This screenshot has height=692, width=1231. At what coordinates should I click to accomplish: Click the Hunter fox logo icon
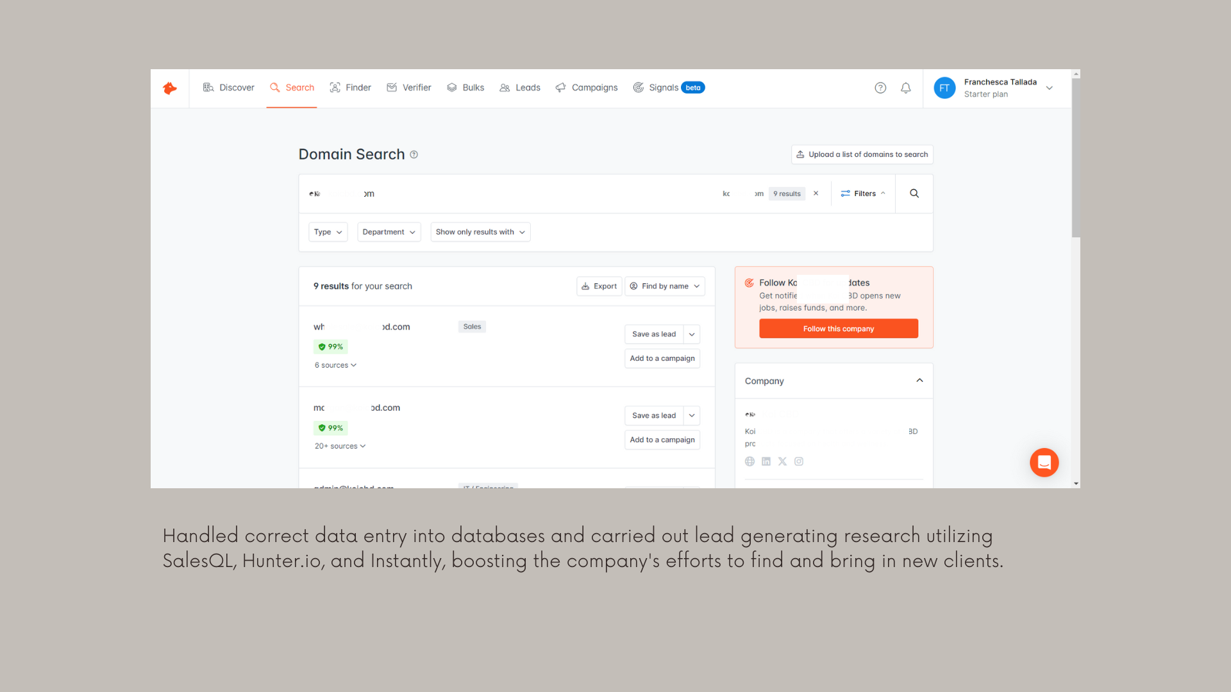pyautogui.click(x=170, y=88)
